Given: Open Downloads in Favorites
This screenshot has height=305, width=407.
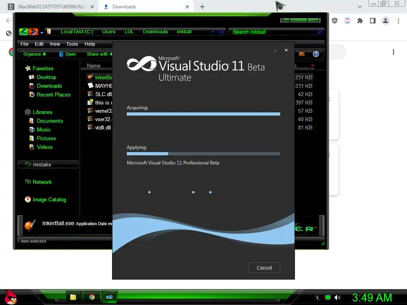Looking at the screenshot, I should tap(45, 86).
